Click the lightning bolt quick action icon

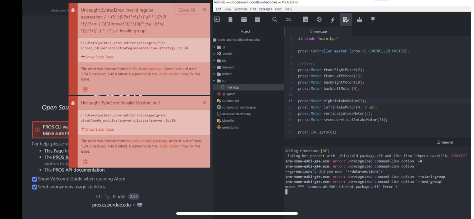(332, 19)
